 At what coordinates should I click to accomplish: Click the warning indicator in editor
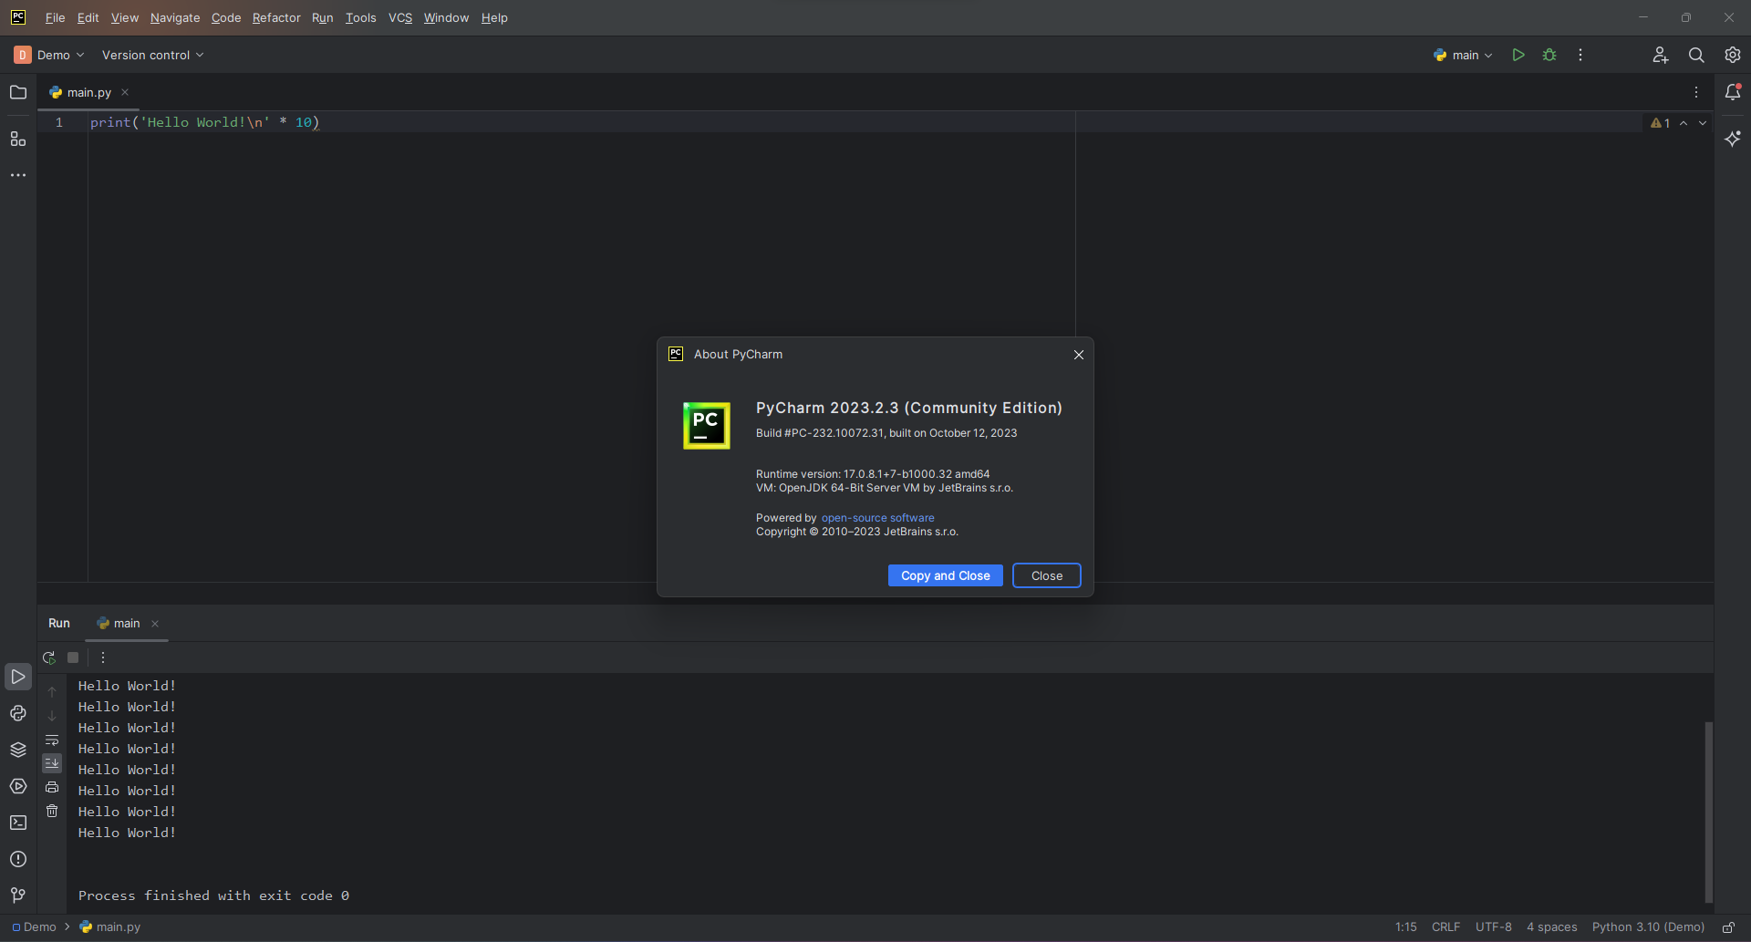(1661, 123)
